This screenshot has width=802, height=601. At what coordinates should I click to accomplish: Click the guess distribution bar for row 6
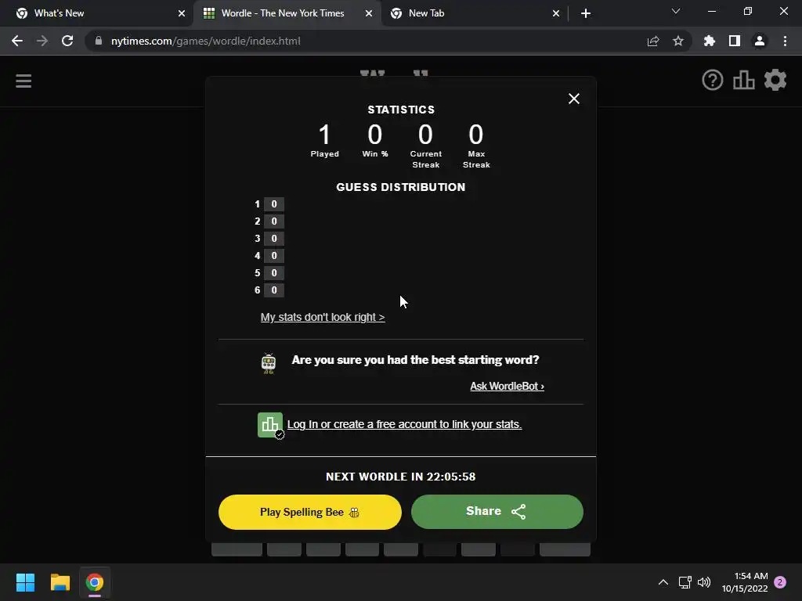click(x=274, y=290)
